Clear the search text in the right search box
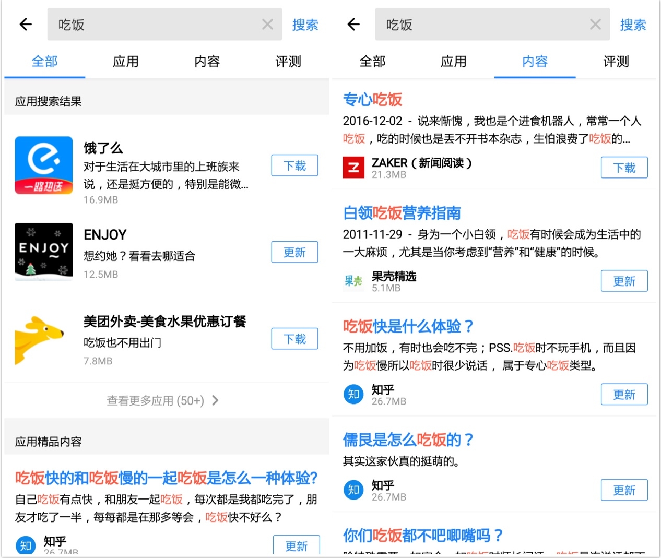 pos(595,24)
